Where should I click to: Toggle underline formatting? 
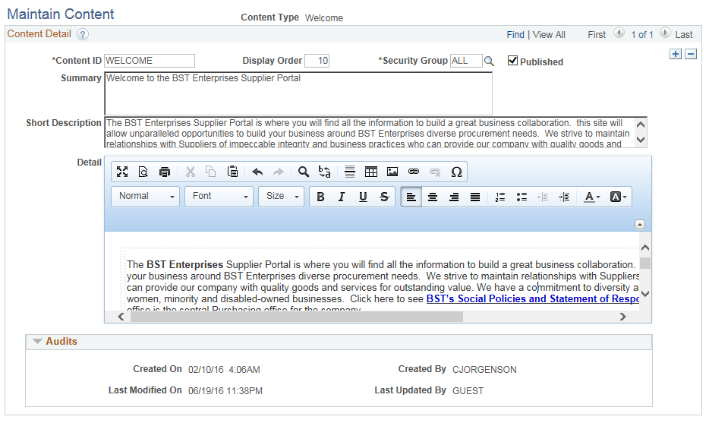[363, 197]
